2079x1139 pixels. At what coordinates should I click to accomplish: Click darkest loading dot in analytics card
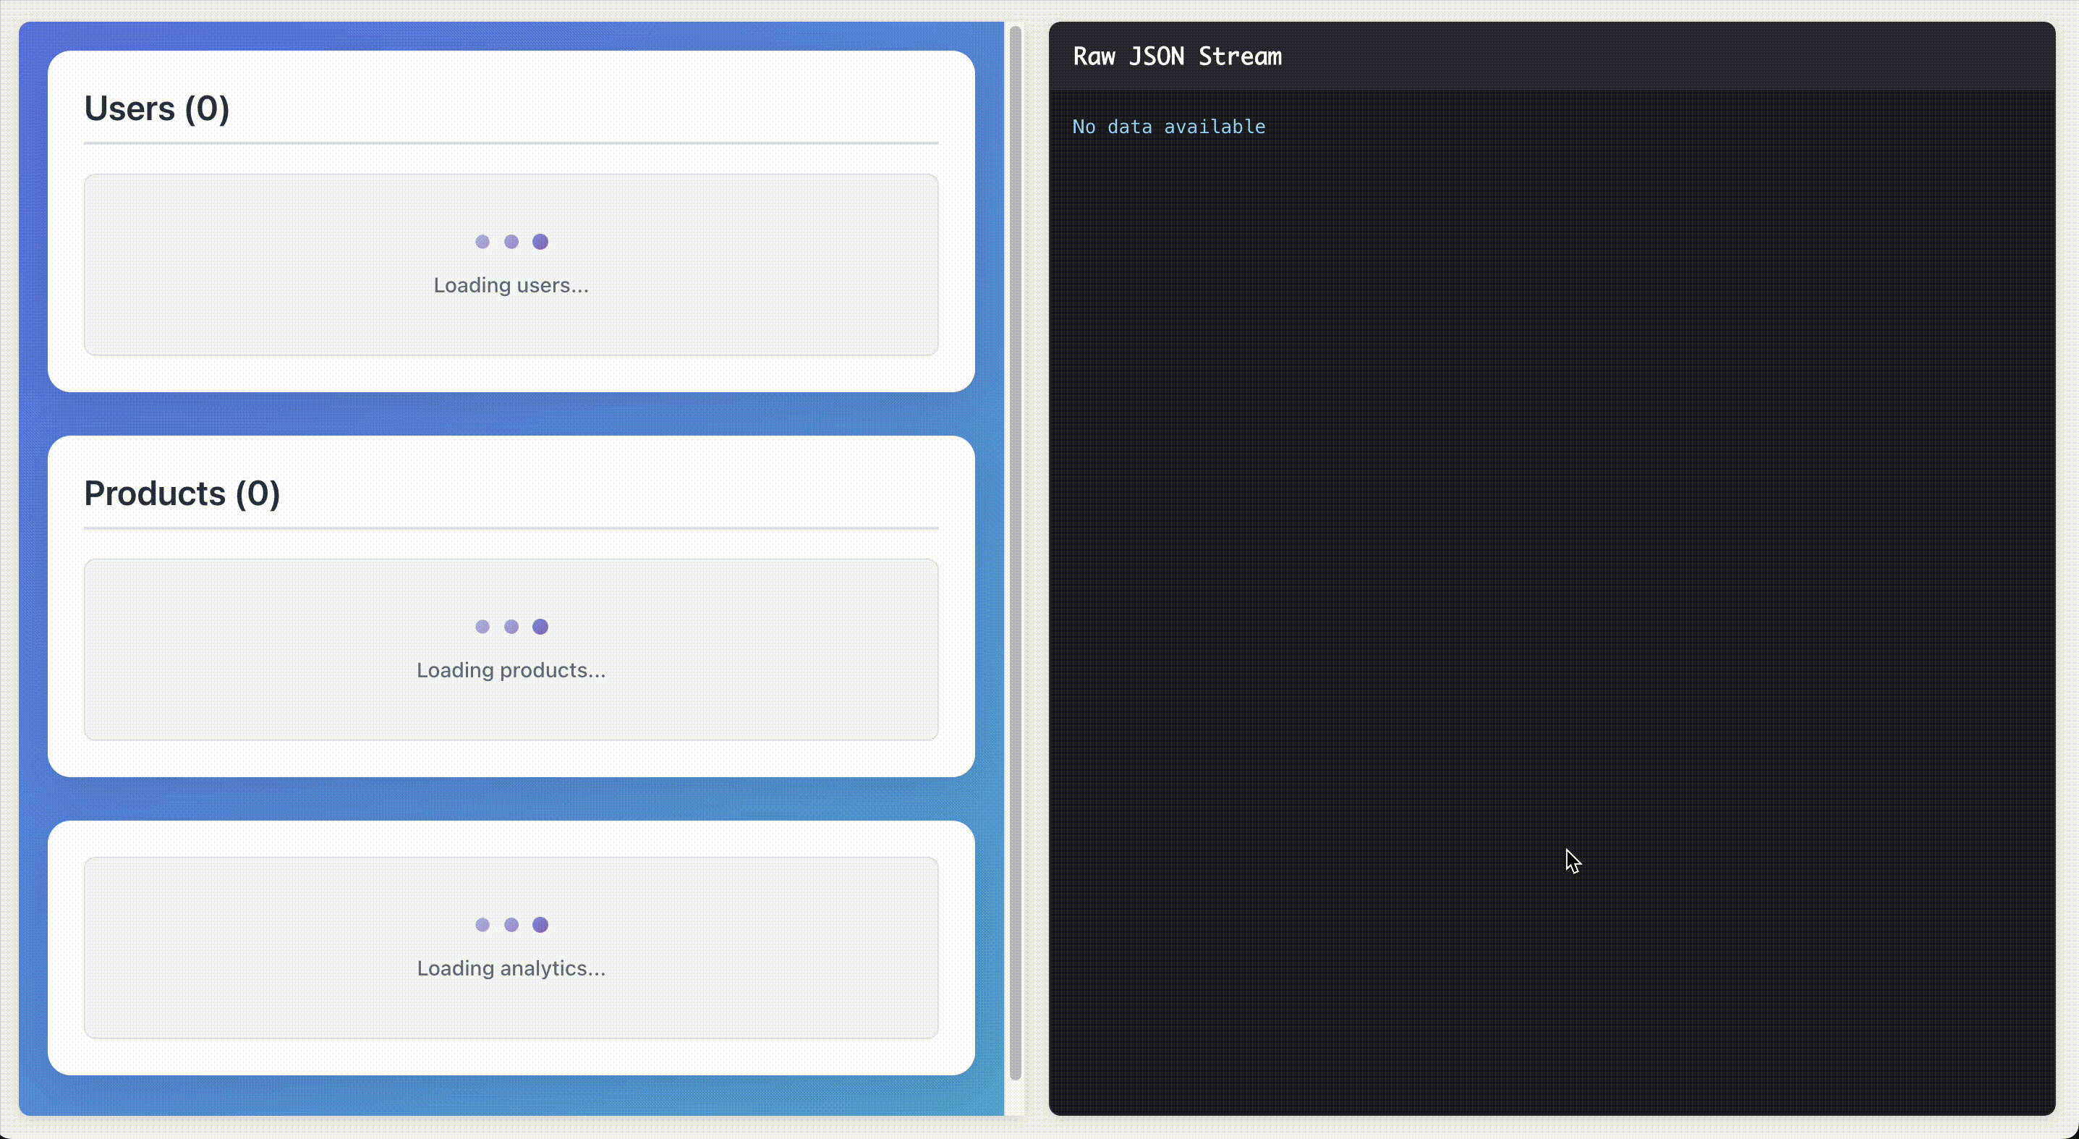(x=541, y=924)
